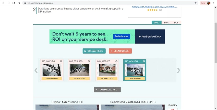Remove IMG_0016.JPG from queue
217x110 pixels.
coord(89,61)
